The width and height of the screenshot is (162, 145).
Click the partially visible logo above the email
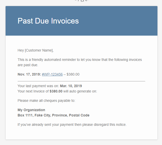(x=82, y=1)
